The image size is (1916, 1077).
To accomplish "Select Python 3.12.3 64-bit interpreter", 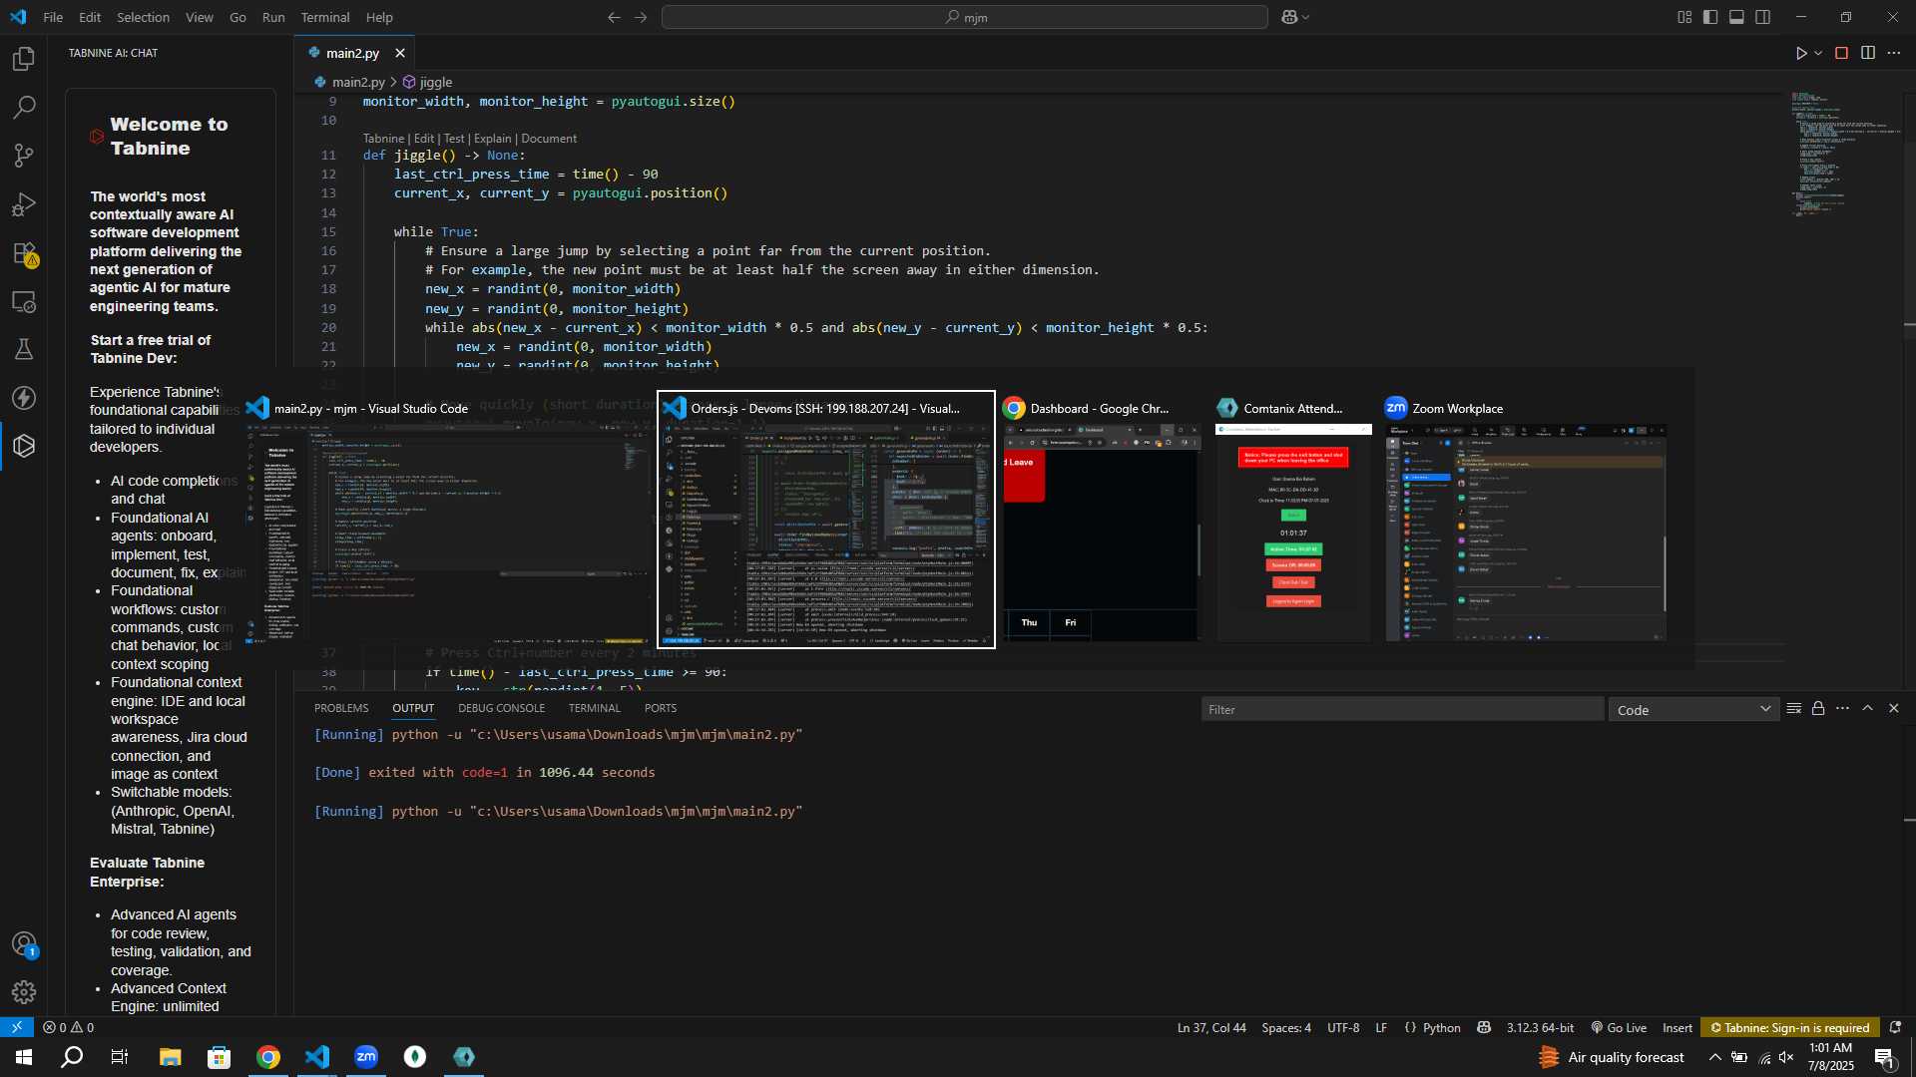I will coord(1540,1027).
